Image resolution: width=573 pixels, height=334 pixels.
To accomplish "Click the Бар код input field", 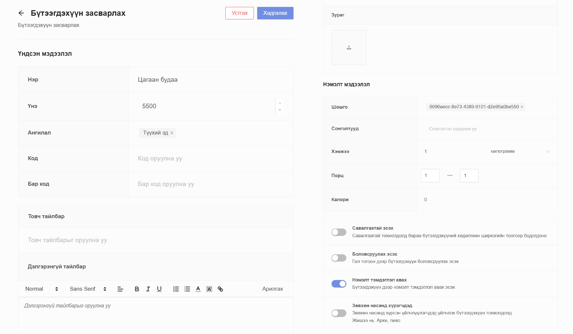I will tap(211, 184).
